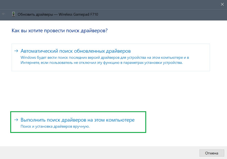Click the Отмена button

point(212,153)
